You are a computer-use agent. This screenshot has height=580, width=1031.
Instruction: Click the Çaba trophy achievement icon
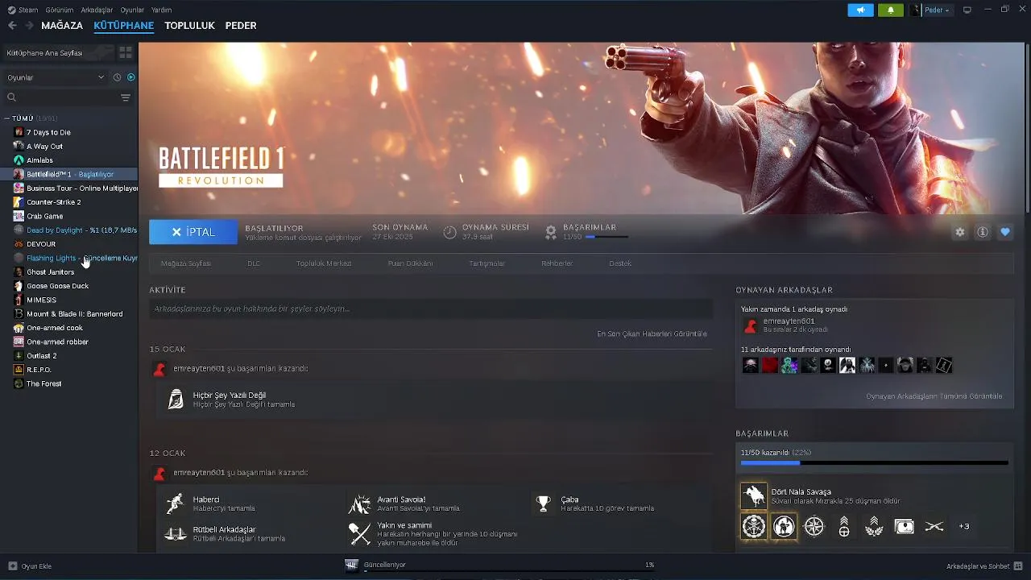pos(544,503)
